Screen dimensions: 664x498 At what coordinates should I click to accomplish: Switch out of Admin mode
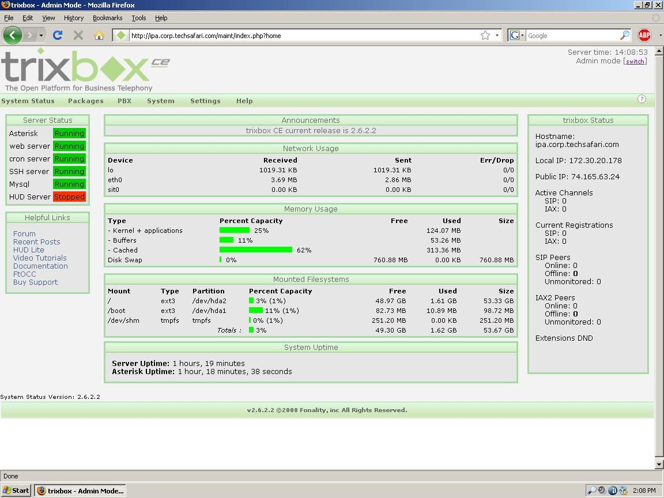point(635,61)
